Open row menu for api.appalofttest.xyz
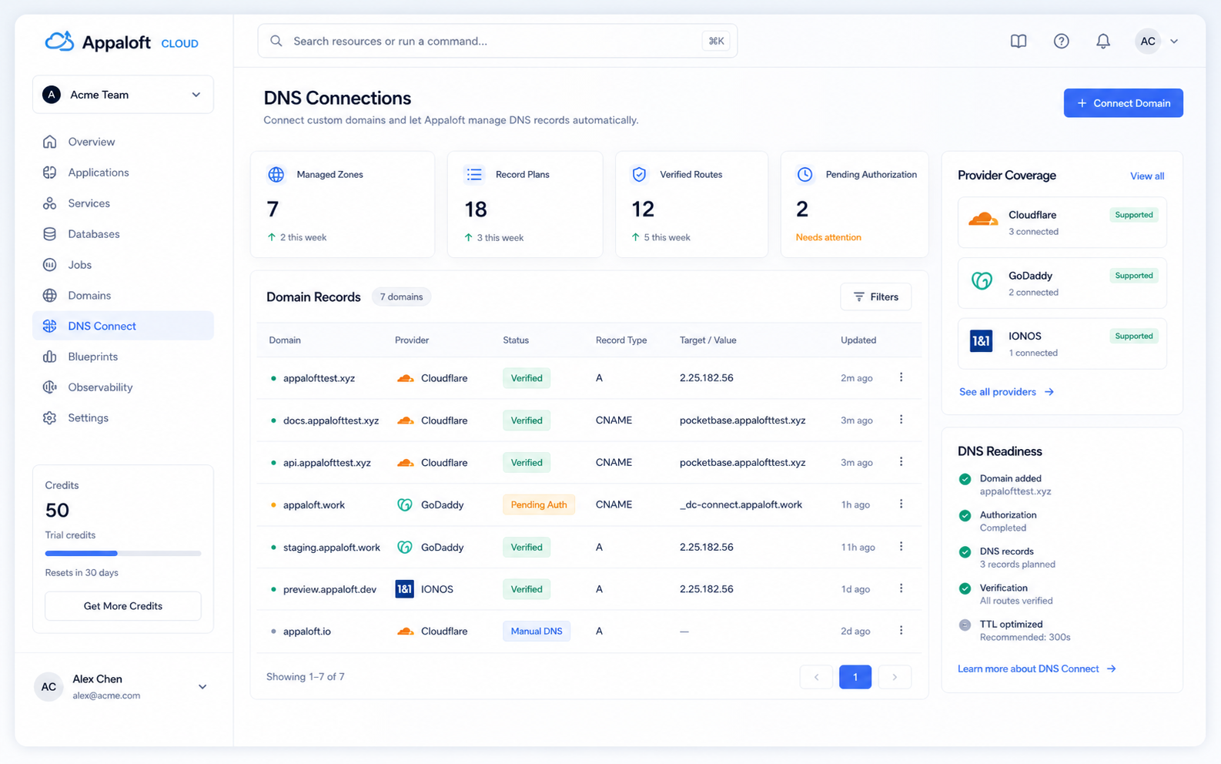1221x764 pixels. coord(901,462)
